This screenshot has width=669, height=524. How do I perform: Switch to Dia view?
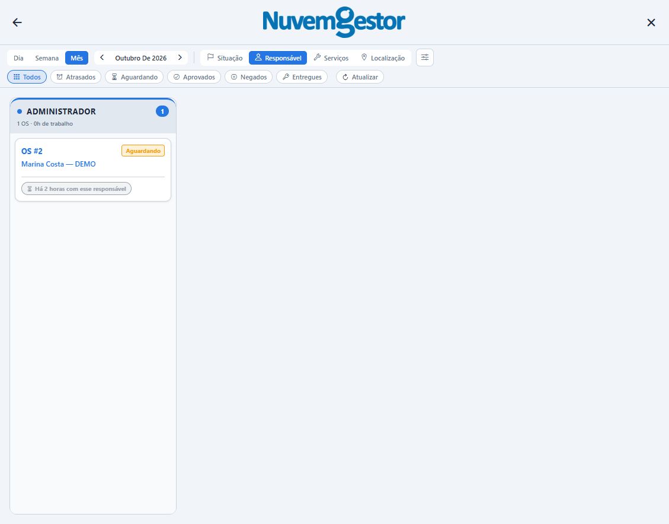18,58
